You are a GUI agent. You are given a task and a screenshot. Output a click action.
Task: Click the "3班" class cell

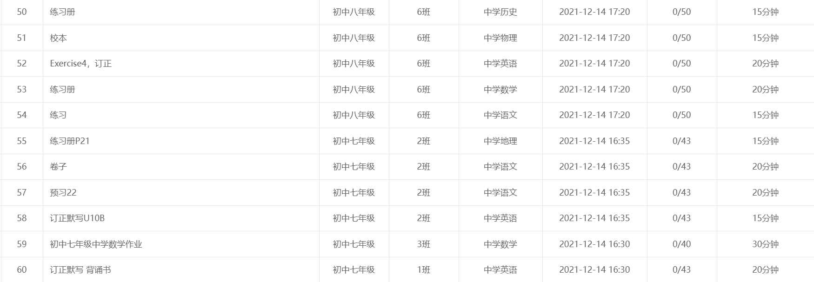pos(424,244)
